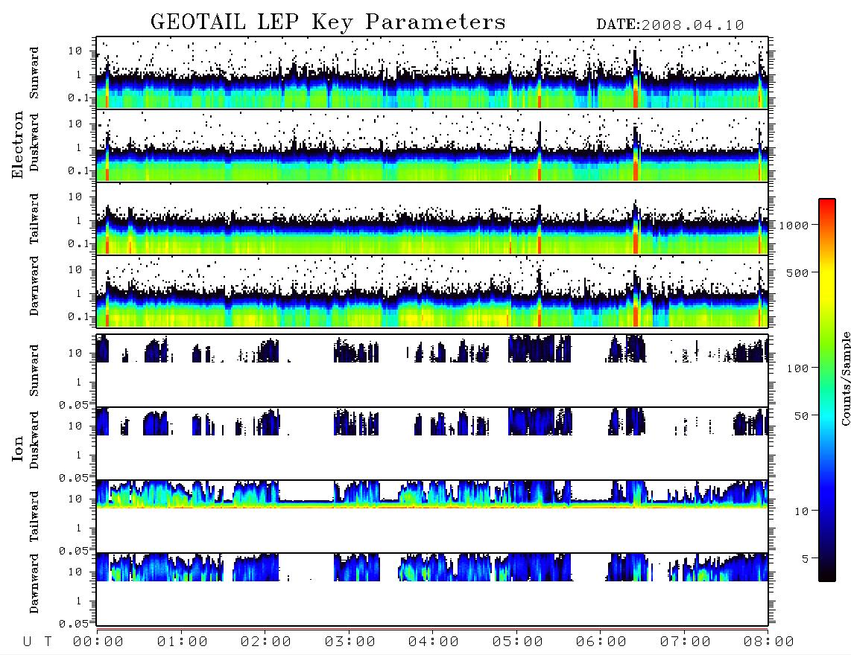Click the 08:00 time tick label
The image size is (851, 655).
(x=768, y=642)
